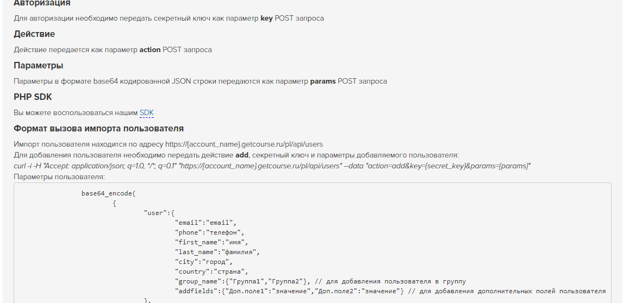
Task: Click the "email":"email" code line
Action: pyautogui.click(x=206, y=223)
